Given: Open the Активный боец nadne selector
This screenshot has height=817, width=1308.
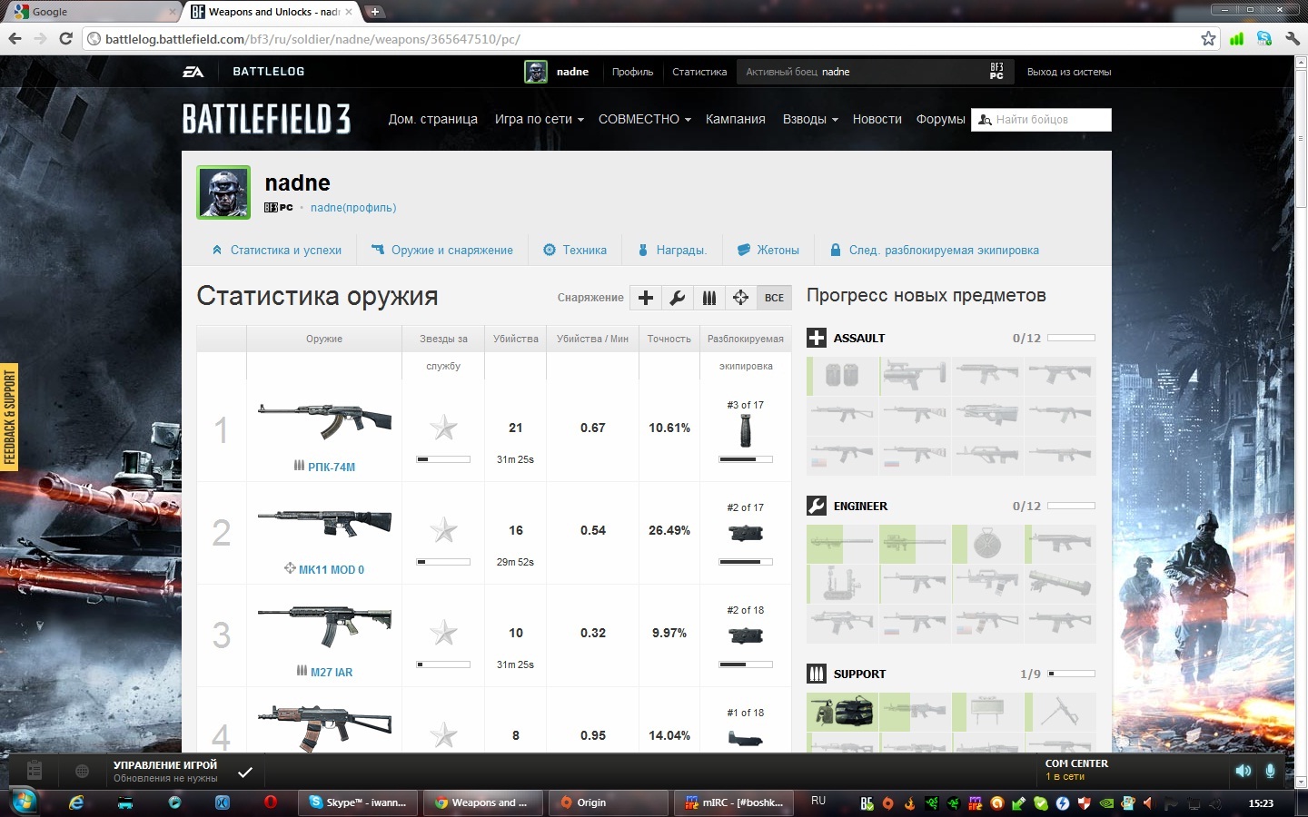Looking at the screenshot, I should [877, 72].
